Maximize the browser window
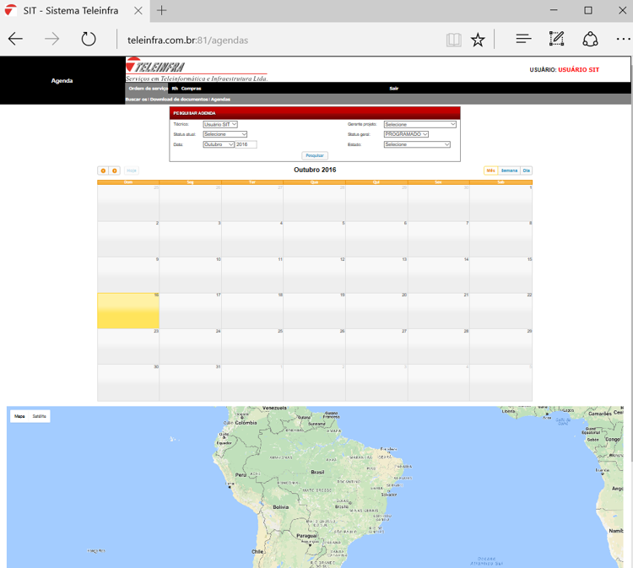This screenshot has width=633, height=568. tap(588, 10)
